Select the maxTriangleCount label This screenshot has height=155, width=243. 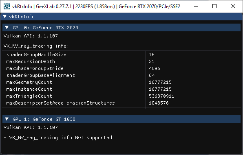coord(29,96)
